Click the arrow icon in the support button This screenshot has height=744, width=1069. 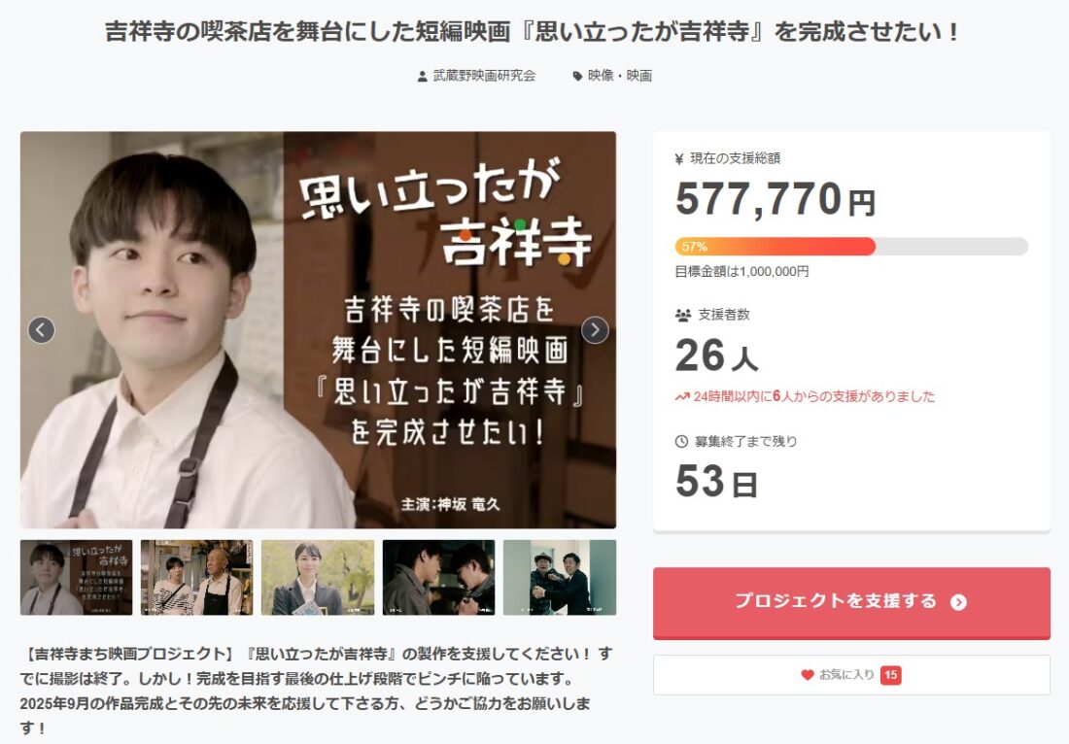958,602
